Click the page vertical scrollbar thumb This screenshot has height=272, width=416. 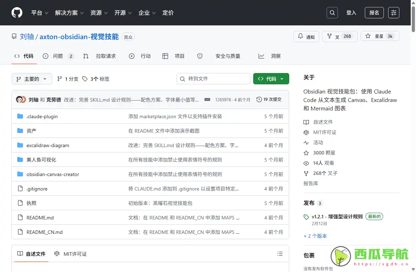tap(413, 19)
